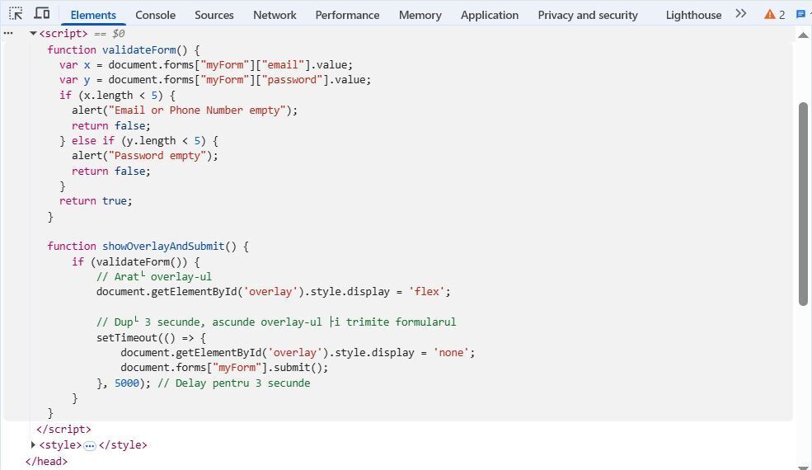Viewport: 812px width, 470px height.
Task: Click the 'setTimeout(() => {' line
Action: pyautogui.click(x=151, y=337)
